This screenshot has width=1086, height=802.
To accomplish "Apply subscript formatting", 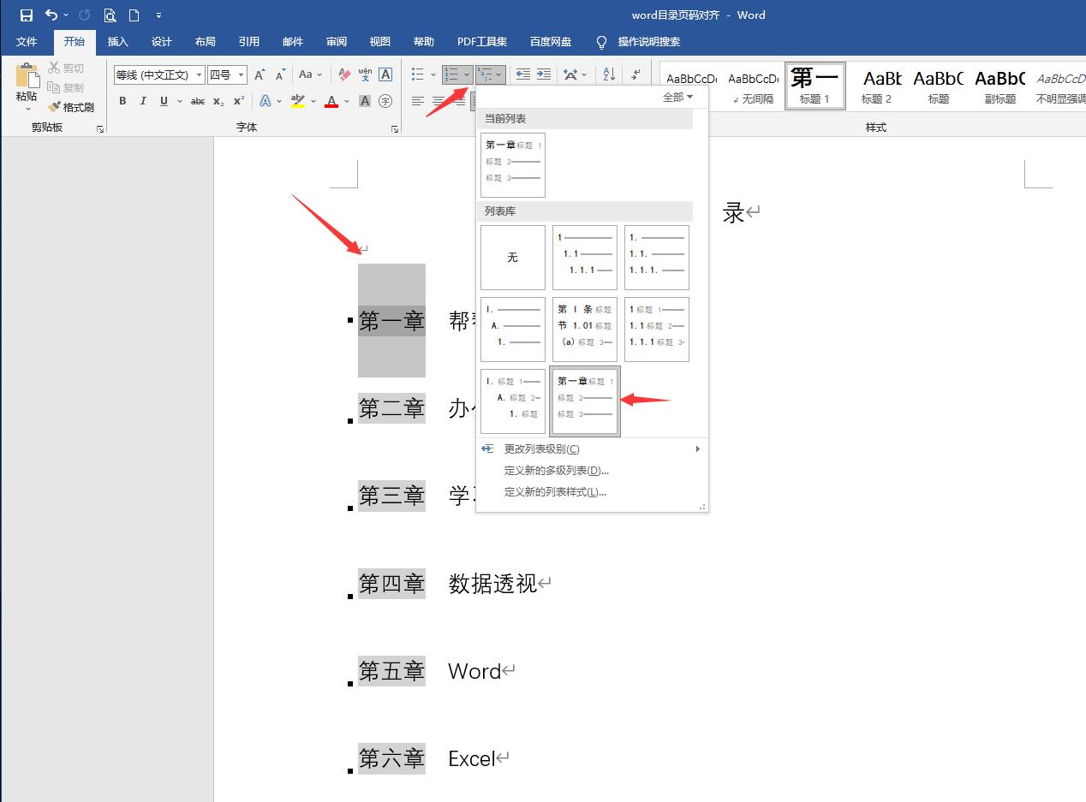I will point(217,103).
